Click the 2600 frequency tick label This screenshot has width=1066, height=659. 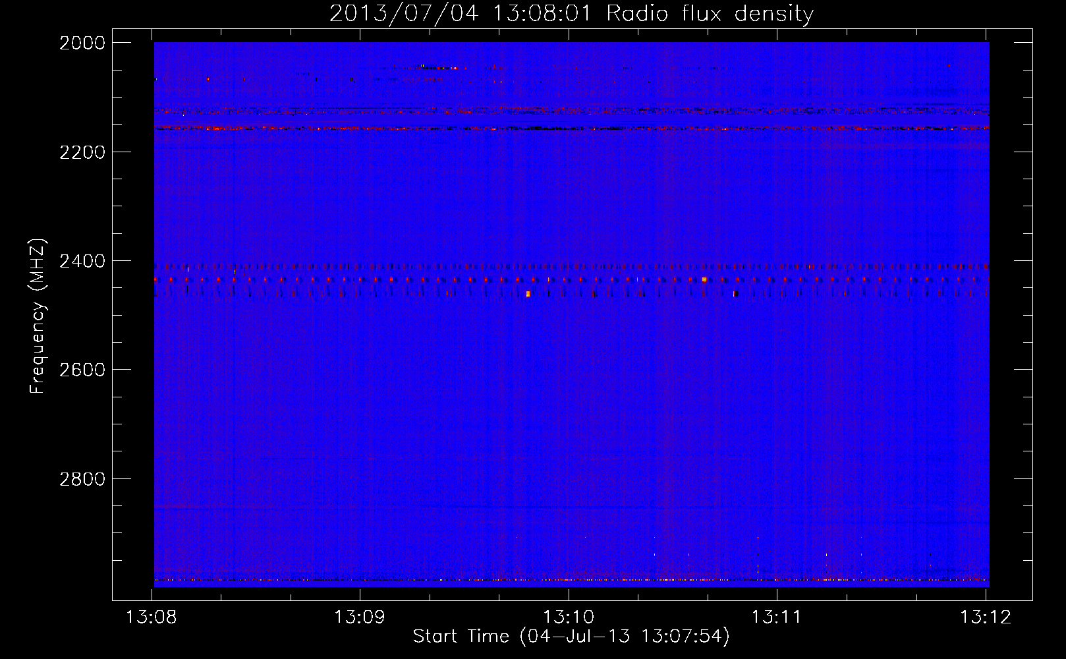[82, 370]
